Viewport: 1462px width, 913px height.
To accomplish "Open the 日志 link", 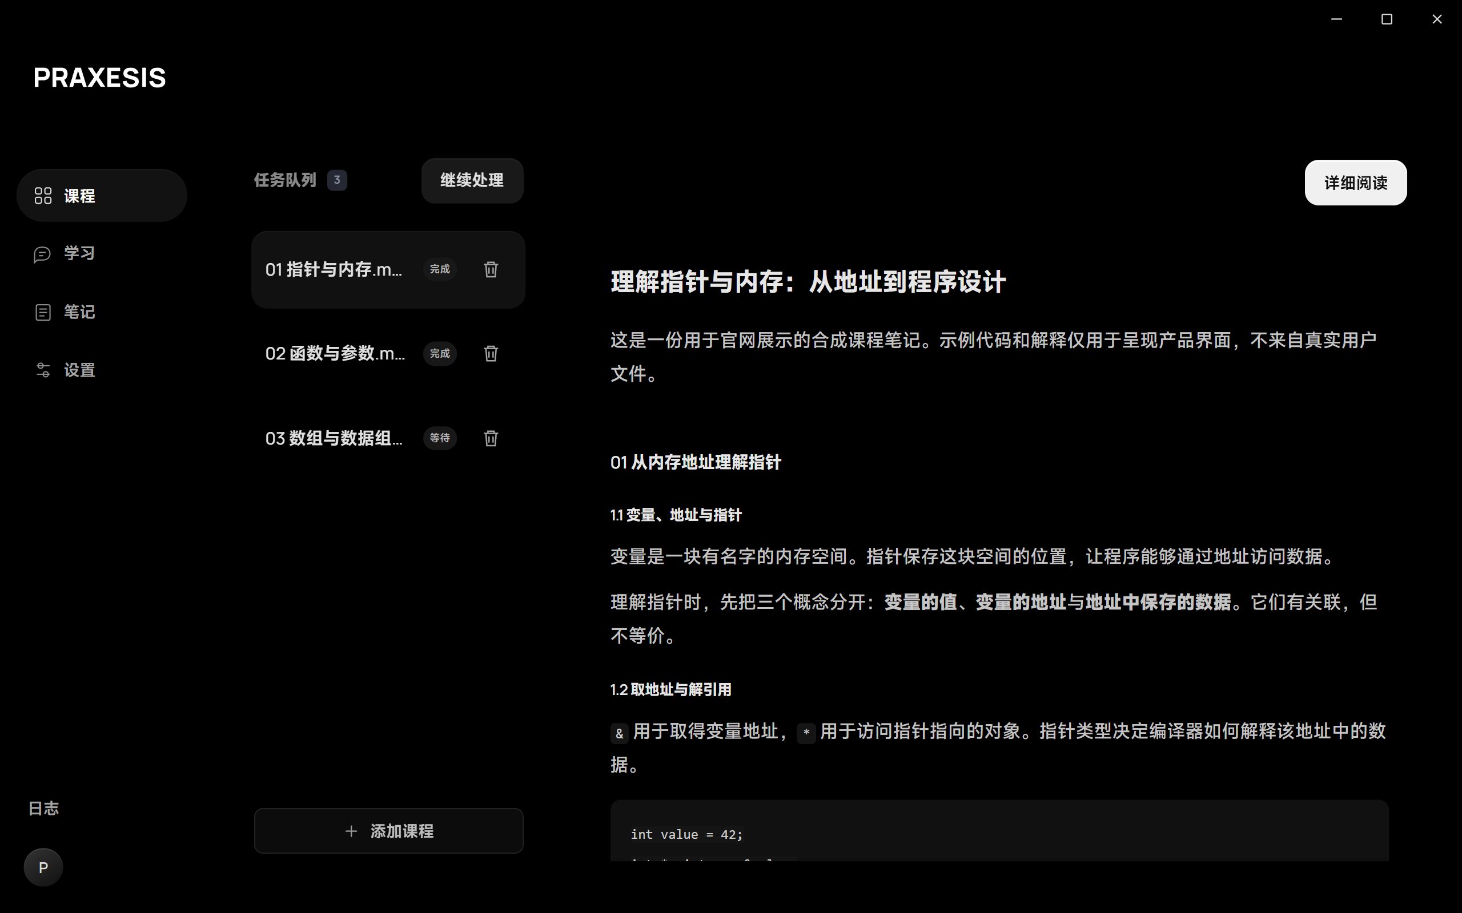I will tap(43, 809).
